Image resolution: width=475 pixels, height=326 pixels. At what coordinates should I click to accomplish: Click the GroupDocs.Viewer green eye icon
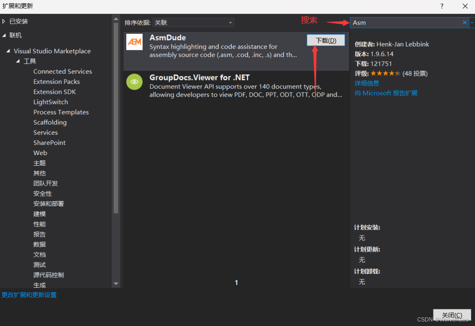134,82
